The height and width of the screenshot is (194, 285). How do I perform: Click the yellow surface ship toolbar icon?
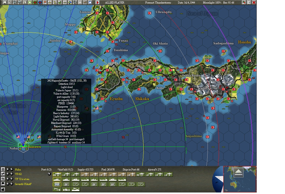tap(50, 2)
